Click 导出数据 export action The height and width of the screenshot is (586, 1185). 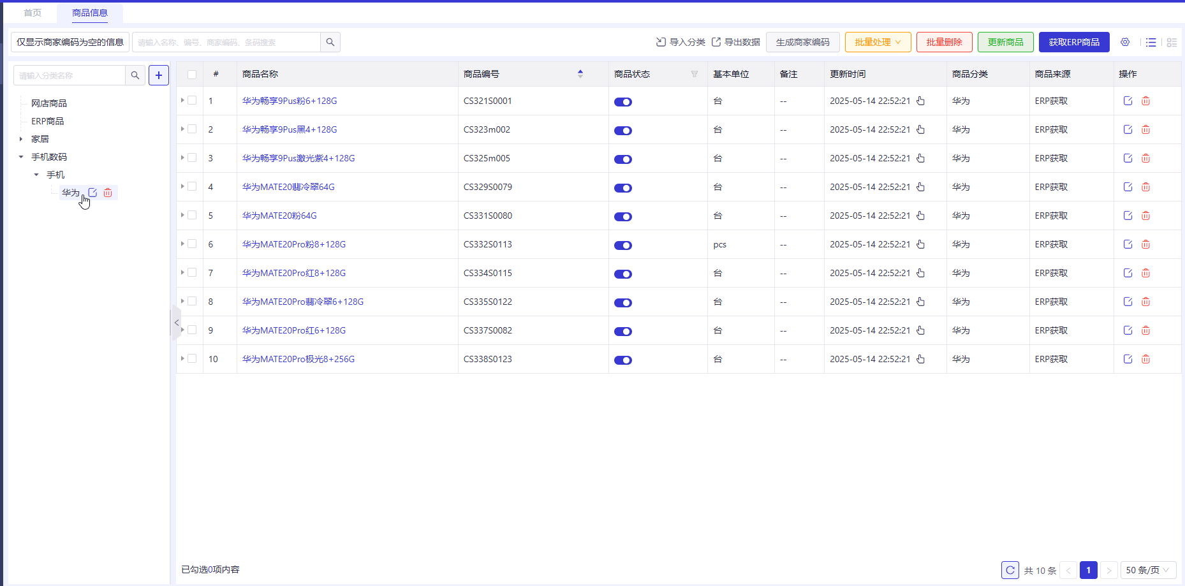[x=736, y=42]
